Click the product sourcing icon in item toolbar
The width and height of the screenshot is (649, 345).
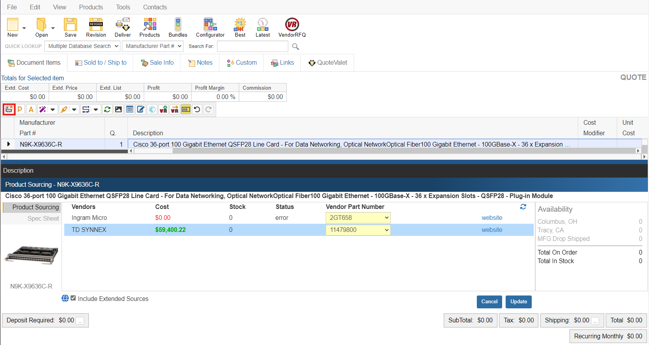coord(9,110)
